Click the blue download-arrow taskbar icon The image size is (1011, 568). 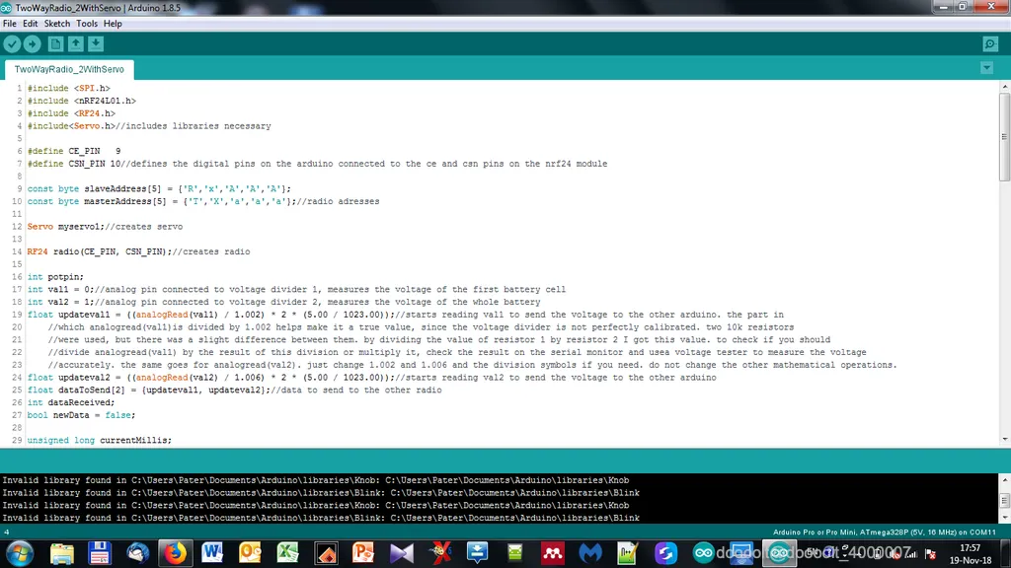point(477,553)
